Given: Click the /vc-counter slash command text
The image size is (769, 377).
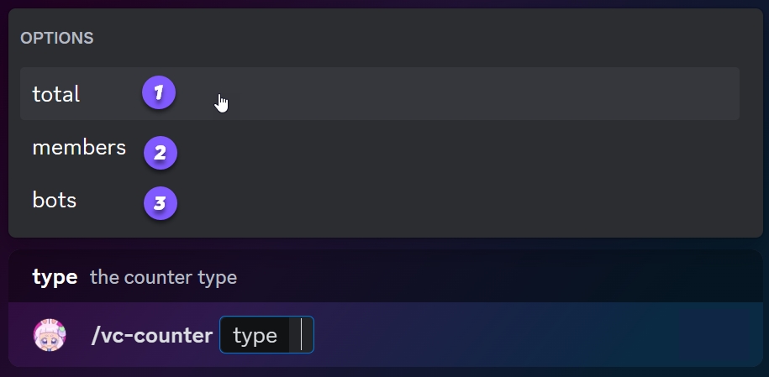Looking at the screenshot, I should pos(151,336).
